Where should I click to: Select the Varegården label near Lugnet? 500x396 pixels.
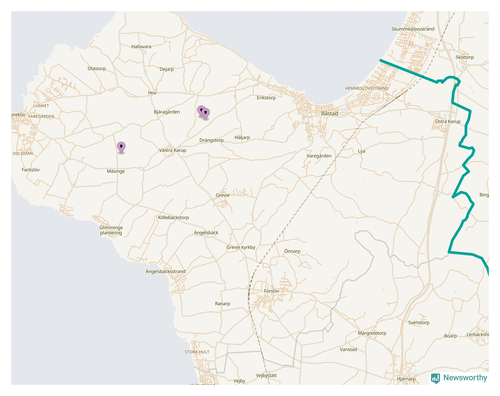pyautogui.click(x=41, y=116)
